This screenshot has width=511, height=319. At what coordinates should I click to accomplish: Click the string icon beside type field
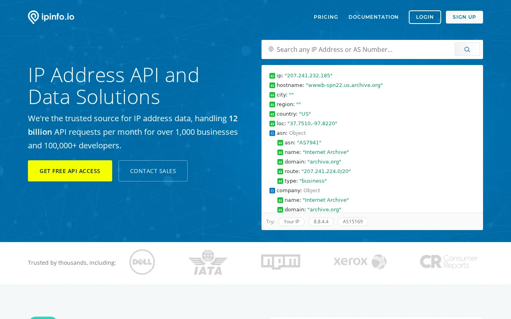coord(280,181)
